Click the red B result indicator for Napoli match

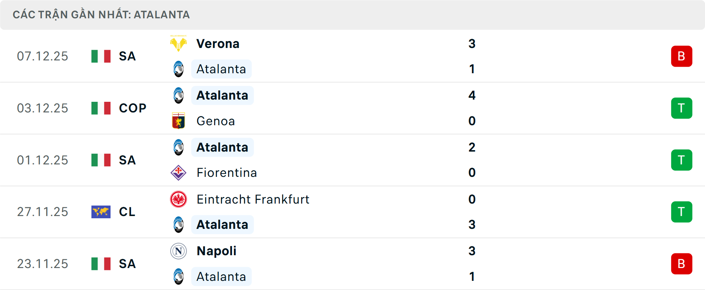click(681, 264)
